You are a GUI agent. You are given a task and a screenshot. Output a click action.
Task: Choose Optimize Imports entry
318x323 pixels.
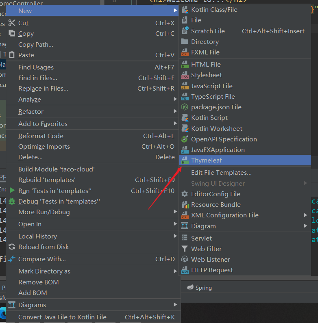tap(92, 146)
